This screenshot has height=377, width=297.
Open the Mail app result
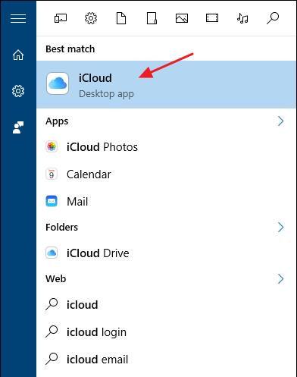click(166, 202)
